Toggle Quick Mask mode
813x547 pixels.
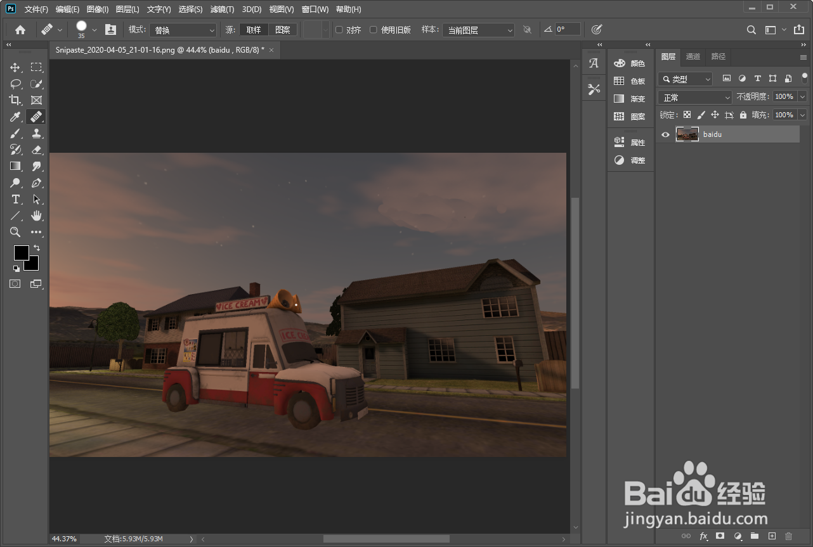tap(15, 284)
